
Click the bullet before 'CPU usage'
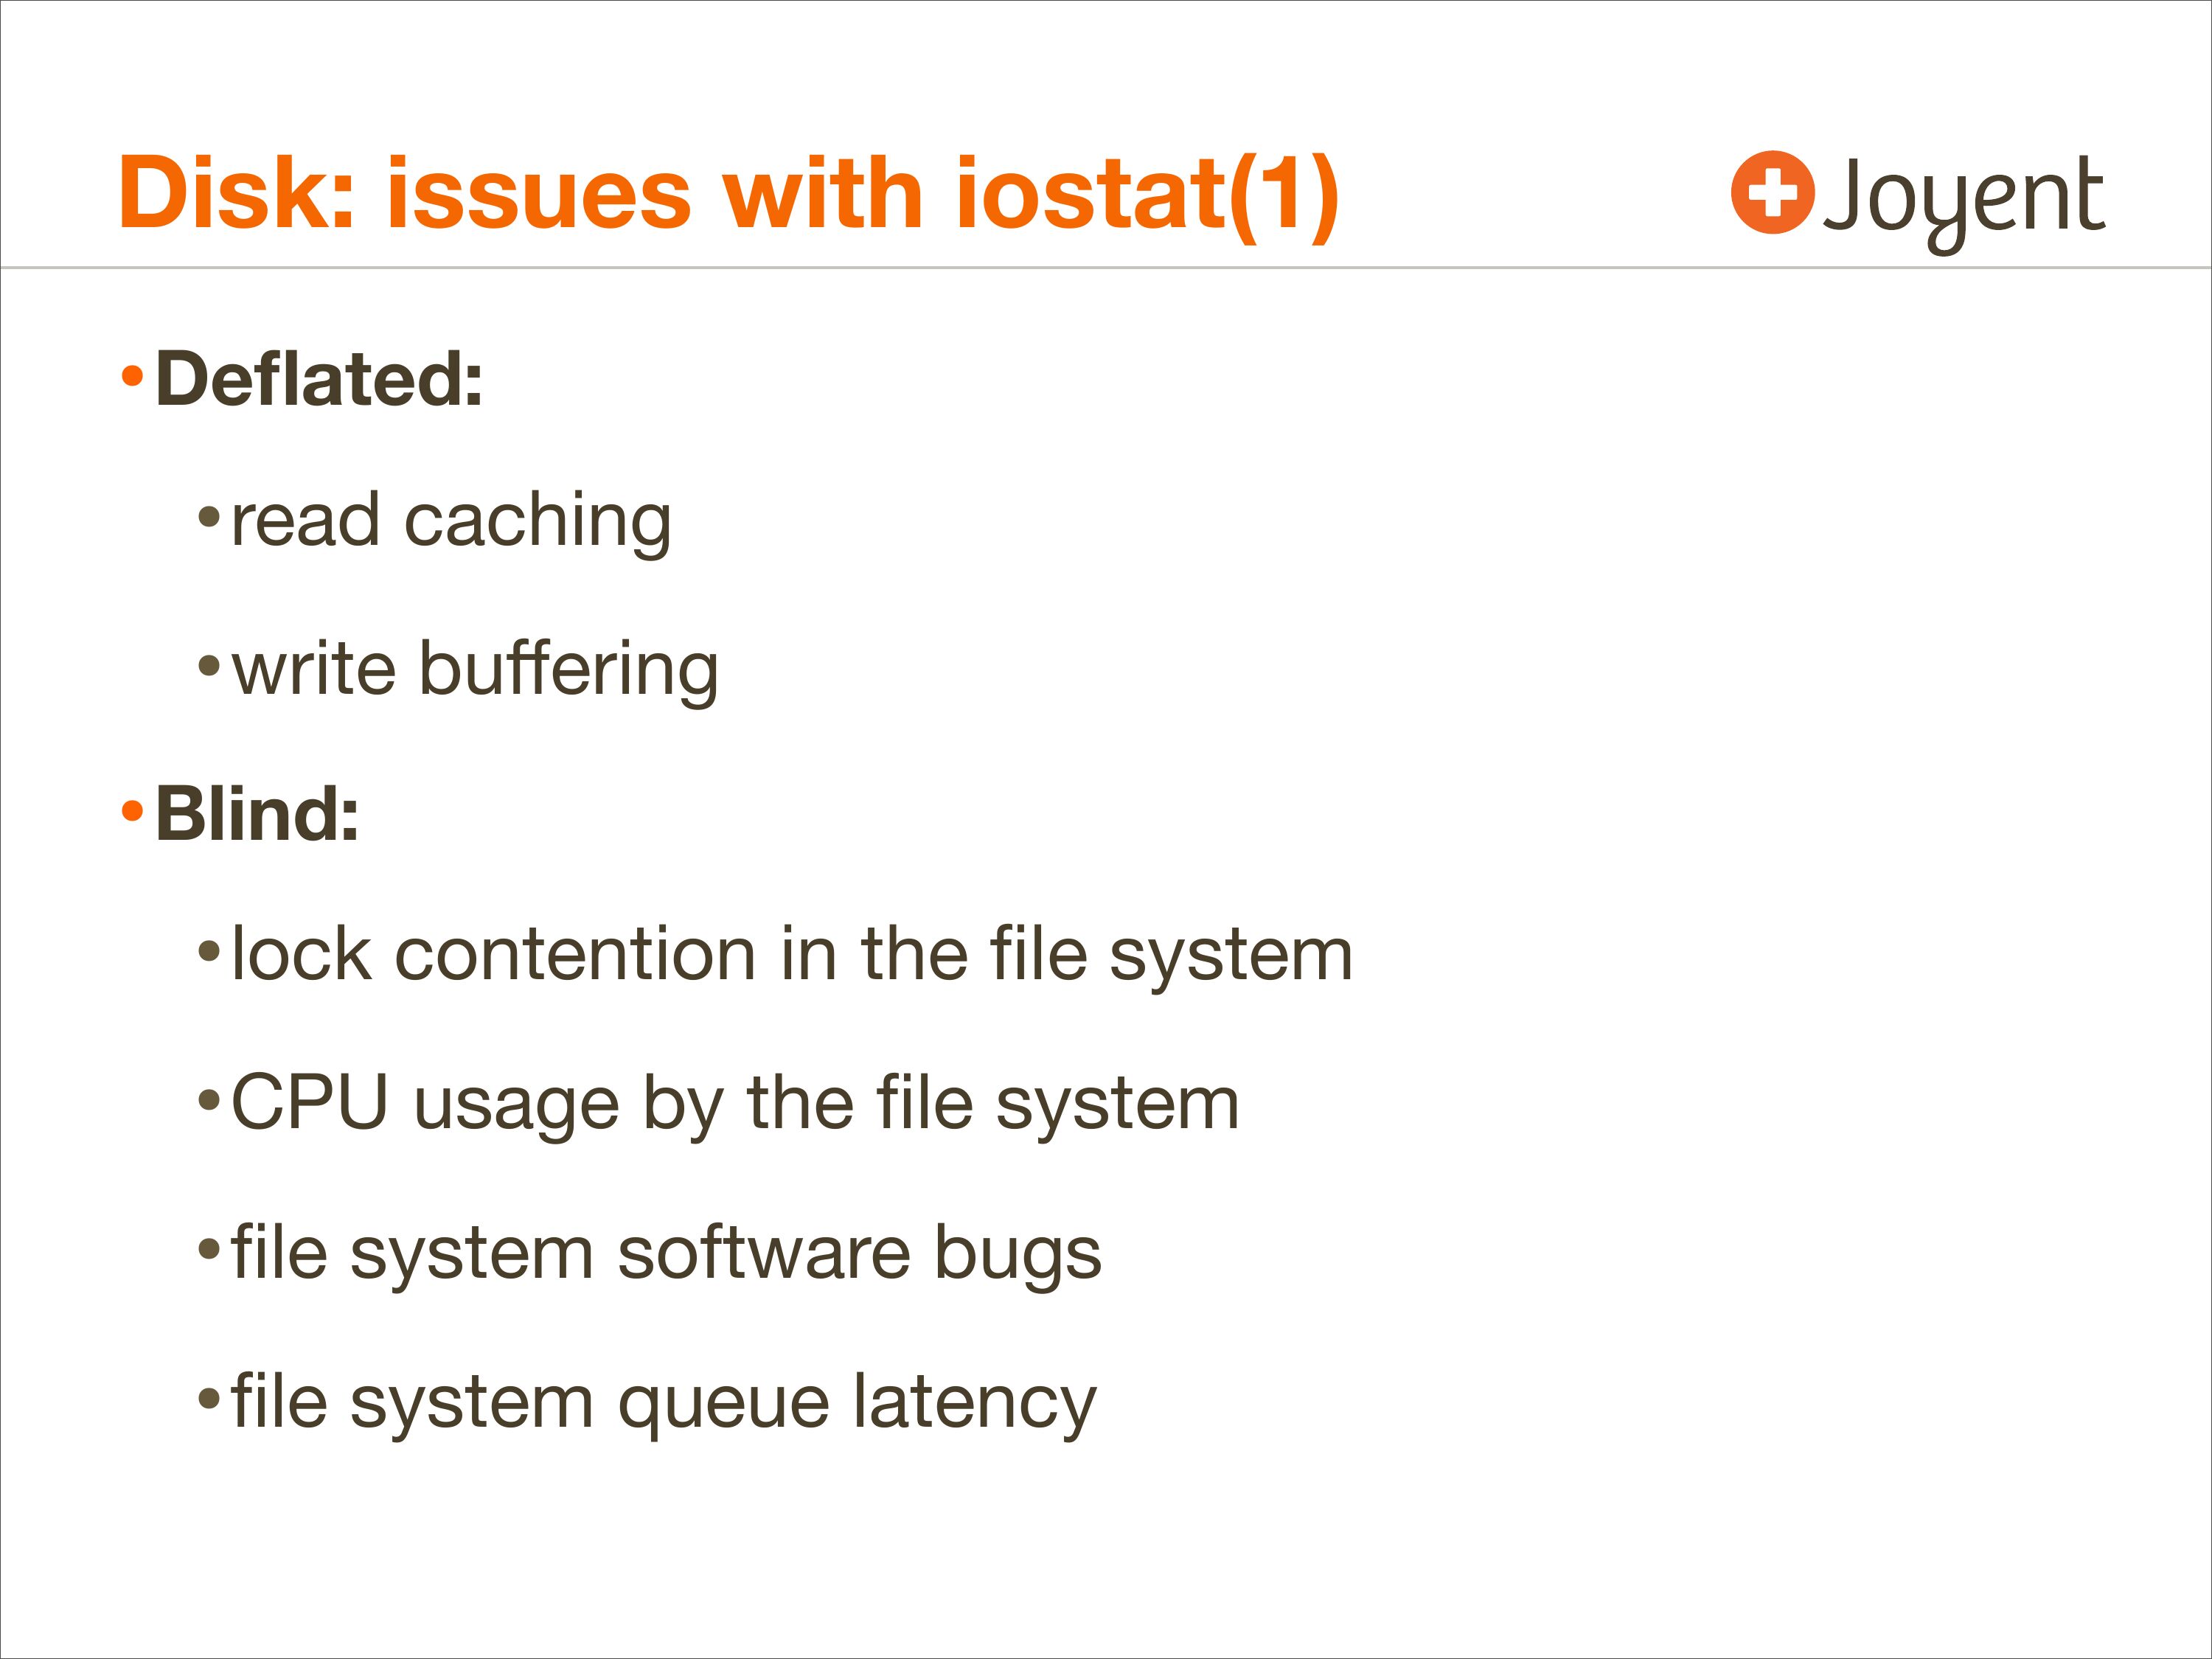click(208, 1101)
